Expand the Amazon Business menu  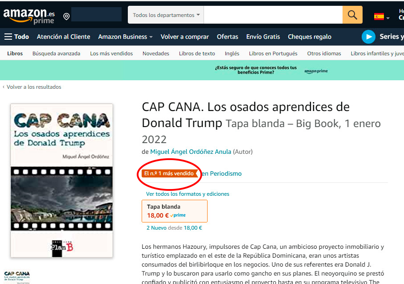point(125,37)
